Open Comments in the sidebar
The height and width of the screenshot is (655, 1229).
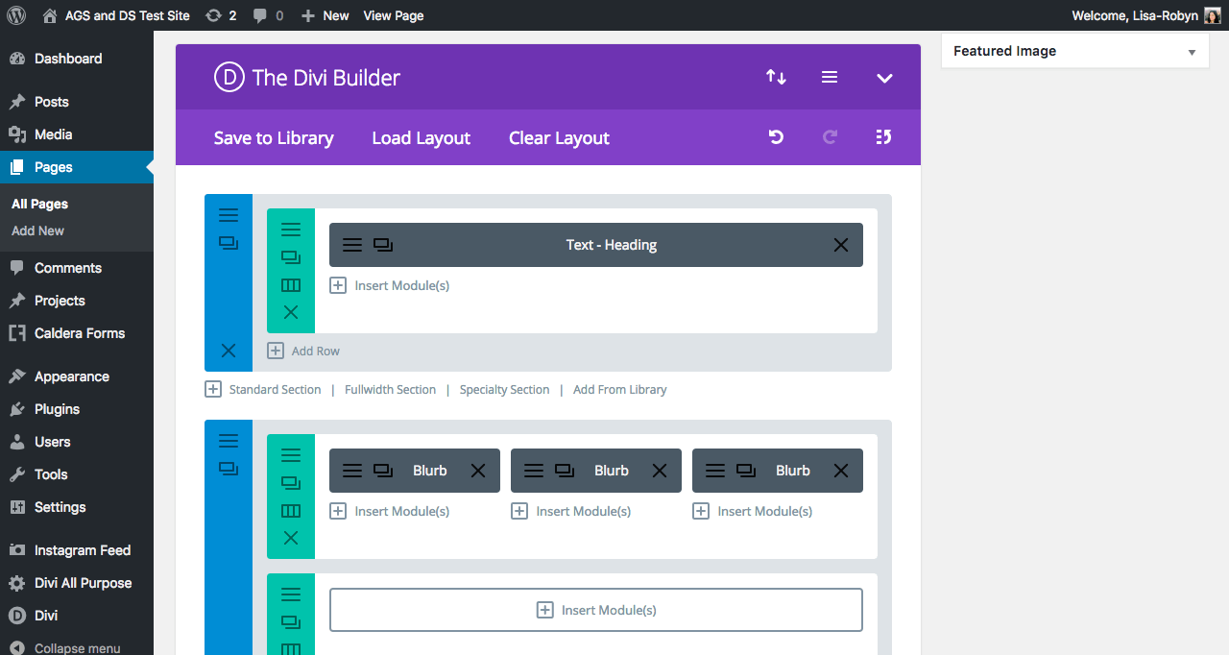point(77,268)
